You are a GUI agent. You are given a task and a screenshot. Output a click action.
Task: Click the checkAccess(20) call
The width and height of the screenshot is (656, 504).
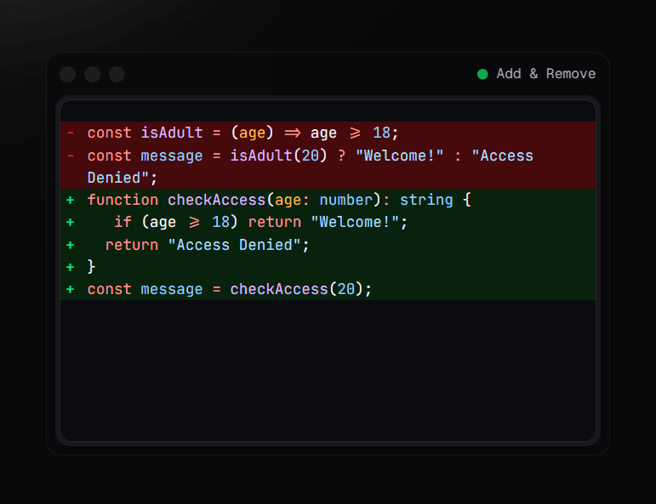tap(297, 289)
